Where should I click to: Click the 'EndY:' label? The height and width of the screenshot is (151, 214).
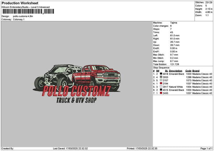(x=156, y=52)
